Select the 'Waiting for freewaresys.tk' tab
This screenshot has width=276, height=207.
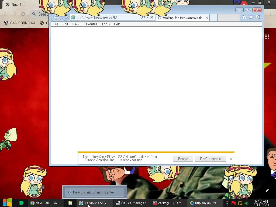point(182,18)
